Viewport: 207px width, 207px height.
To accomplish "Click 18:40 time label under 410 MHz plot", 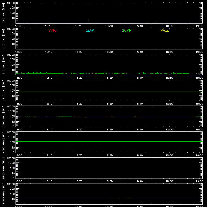I will (139, 52).
